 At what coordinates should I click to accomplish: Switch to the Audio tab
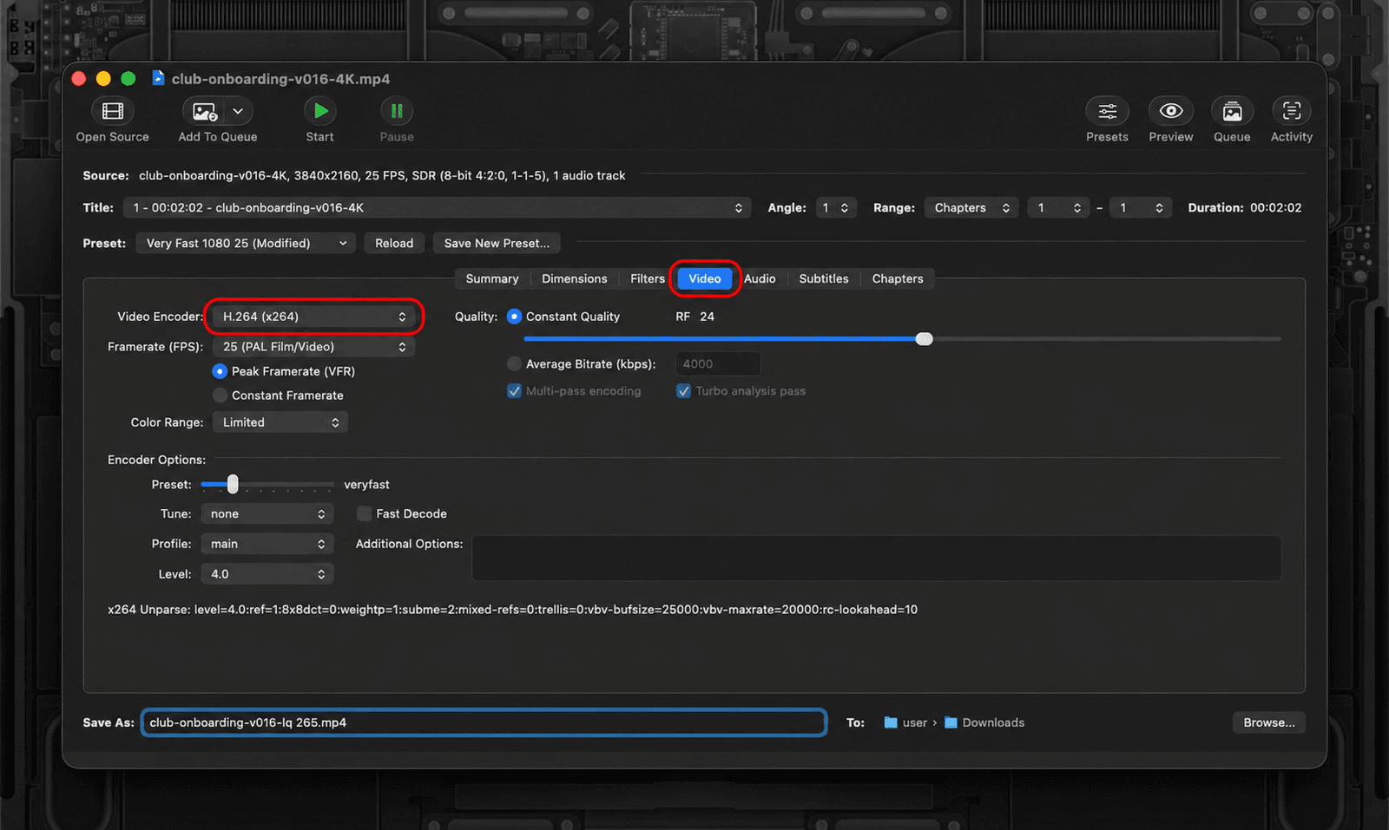(760, 278)
